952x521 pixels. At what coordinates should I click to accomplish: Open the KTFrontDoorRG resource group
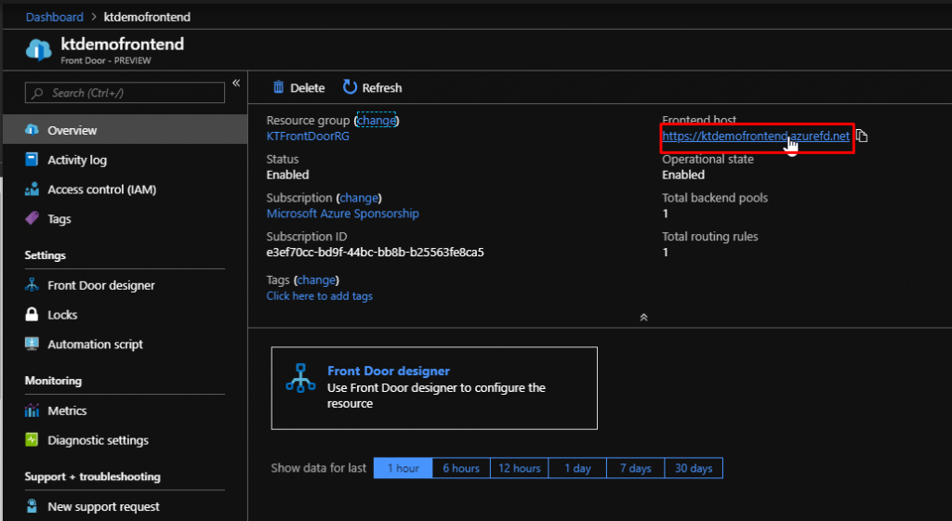click(x=308, y=136)
